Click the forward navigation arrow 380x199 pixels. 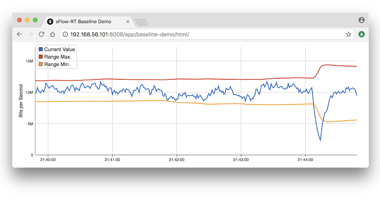pos(30,34)
